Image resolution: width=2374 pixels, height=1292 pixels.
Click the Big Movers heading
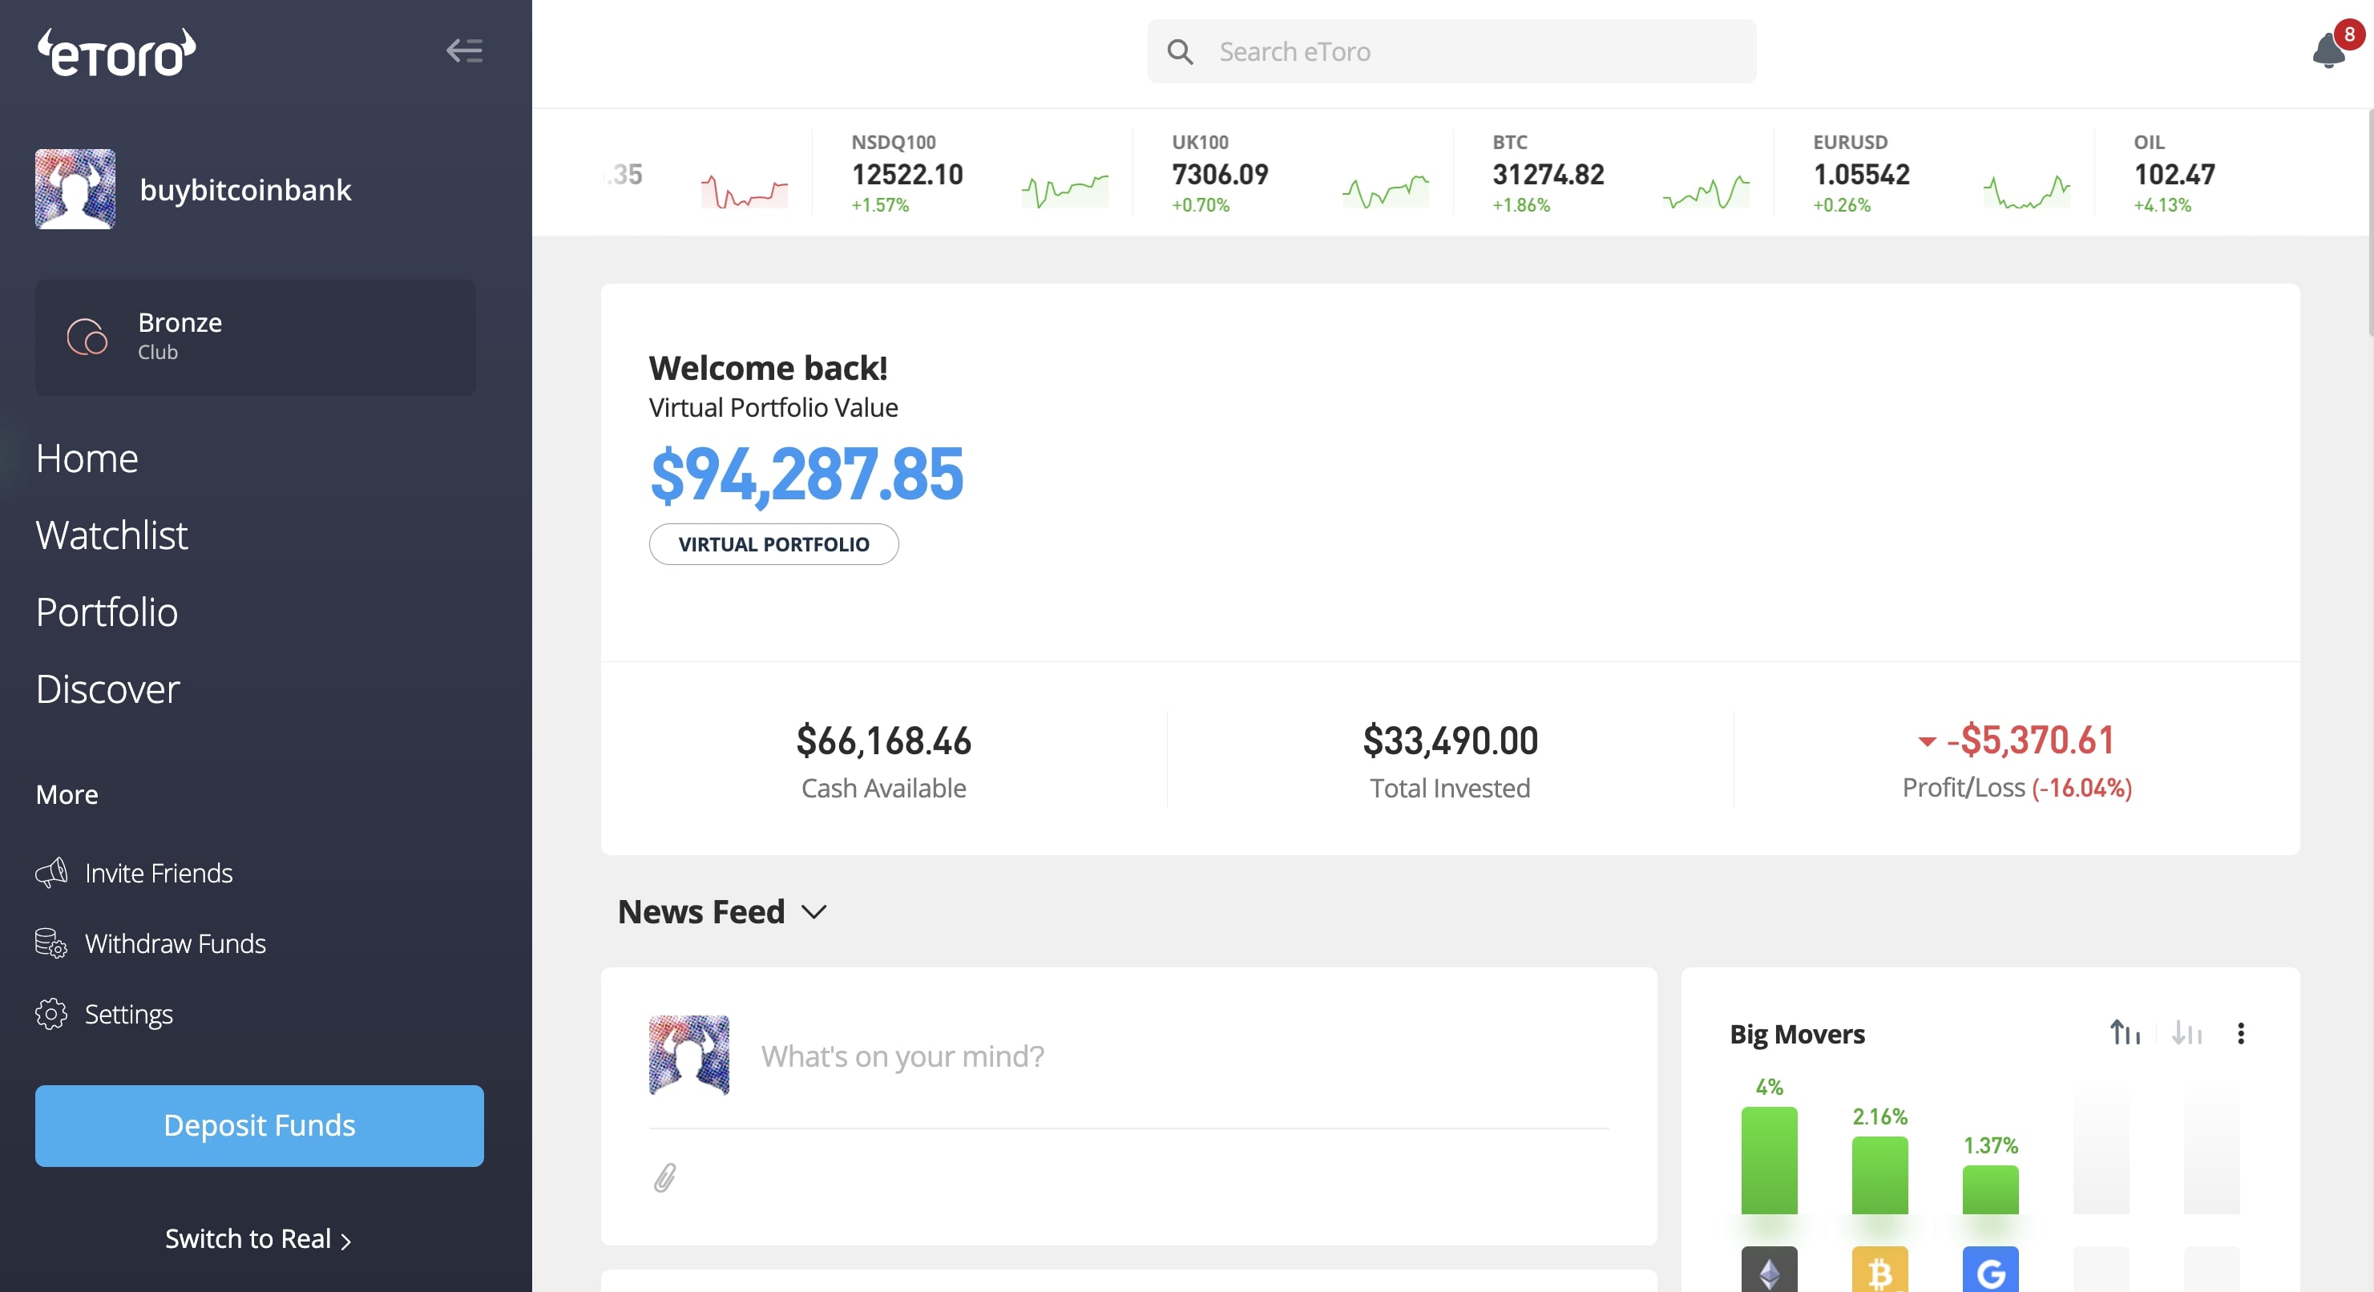click(x=1796, y=1033)
